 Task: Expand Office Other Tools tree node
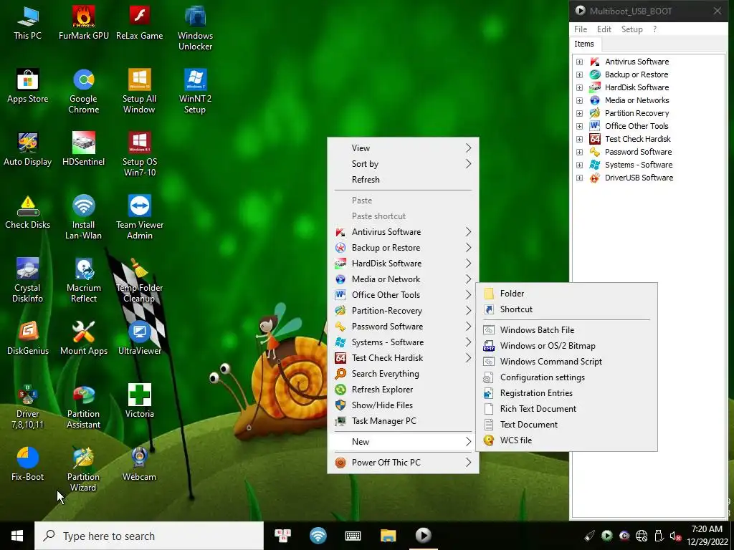579,126
